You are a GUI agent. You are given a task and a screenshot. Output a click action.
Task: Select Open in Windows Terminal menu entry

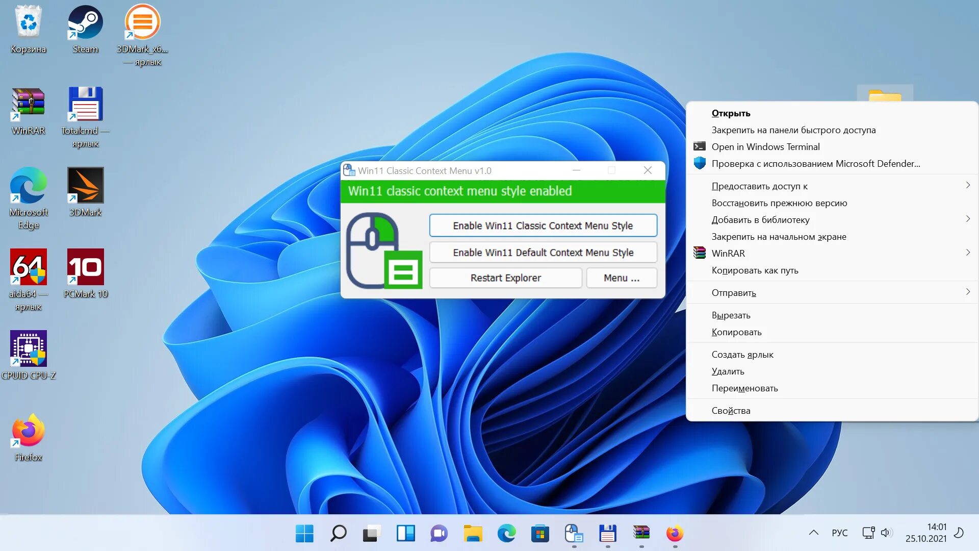pyautogui.click(x=765, y=147)
